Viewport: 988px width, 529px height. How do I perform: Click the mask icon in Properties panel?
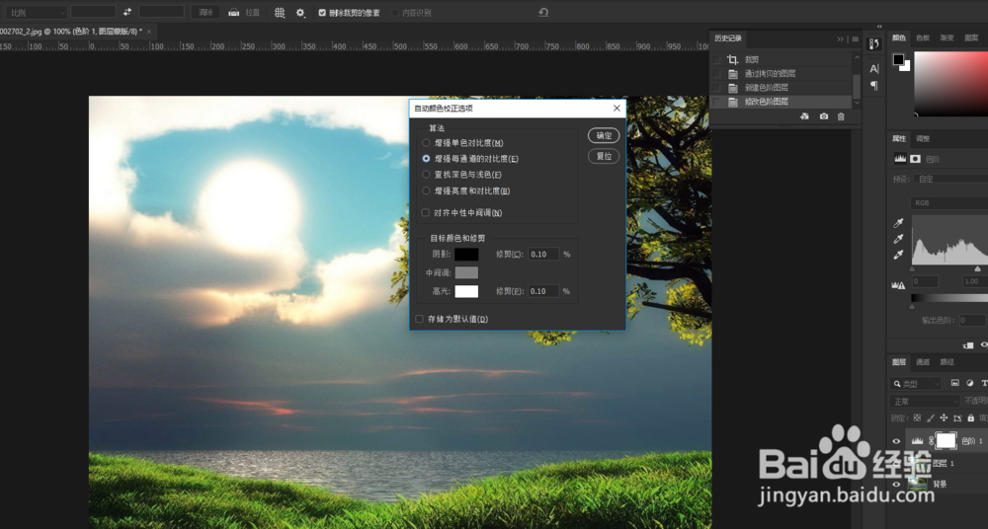click(x=915, y=159)
